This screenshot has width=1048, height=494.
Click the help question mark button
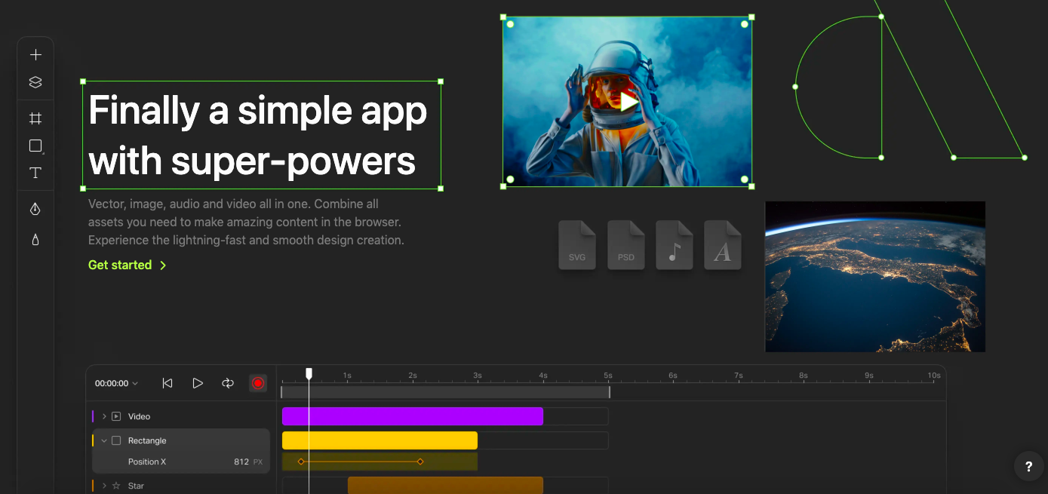[1028, 467]
